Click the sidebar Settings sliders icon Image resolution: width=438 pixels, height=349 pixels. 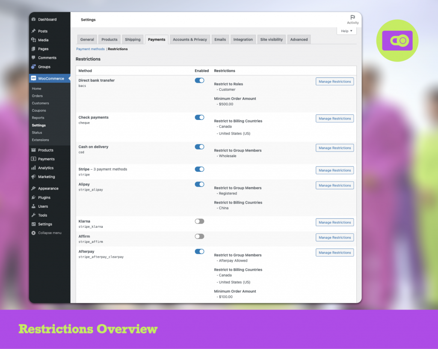pos(33,224)
